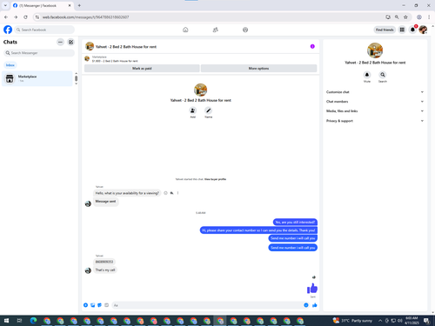Edit chat Name pencil icon
Image resolution: width=435 pixels, height=326 pixels.
[x=208, y=110]
